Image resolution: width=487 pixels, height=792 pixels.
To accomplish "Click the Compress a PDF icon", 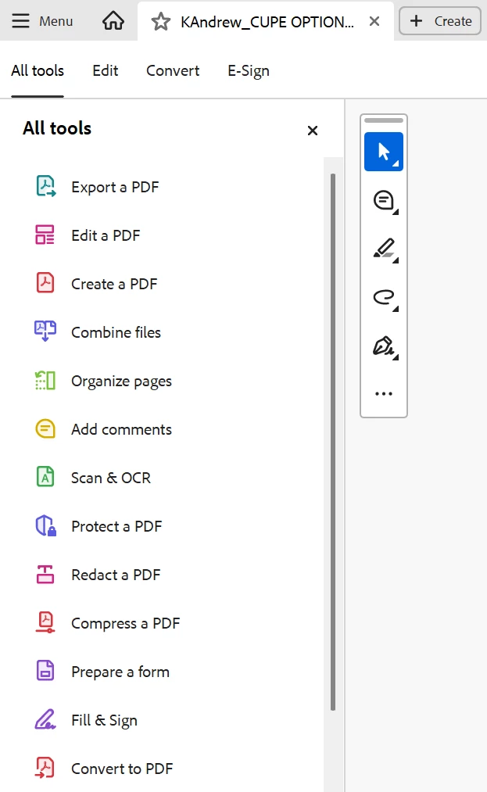I will click(x=45, y=622).
